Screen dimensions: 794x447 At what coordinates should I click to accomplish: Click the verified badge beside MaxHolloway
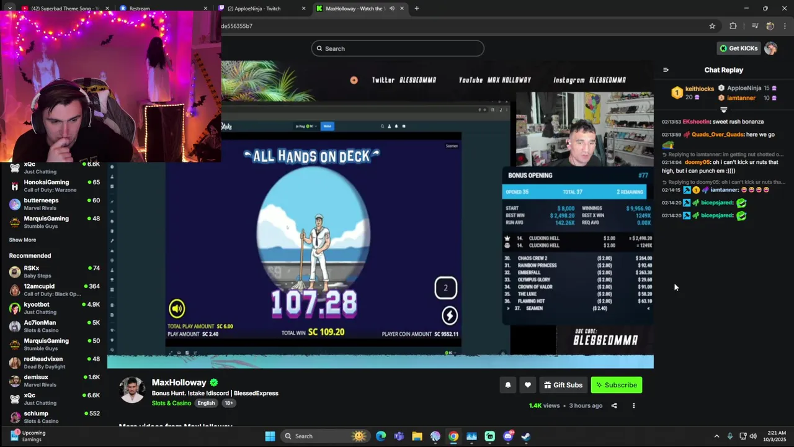[214, 382]
